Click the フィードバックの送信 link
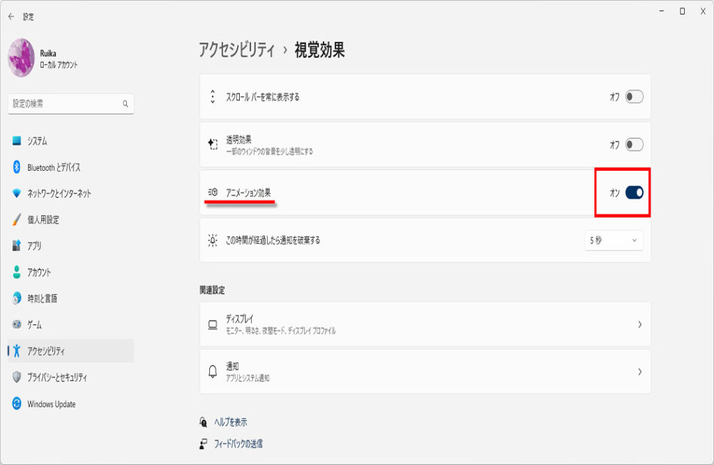This screenshot has height=465, width=714. click(237, 443)
